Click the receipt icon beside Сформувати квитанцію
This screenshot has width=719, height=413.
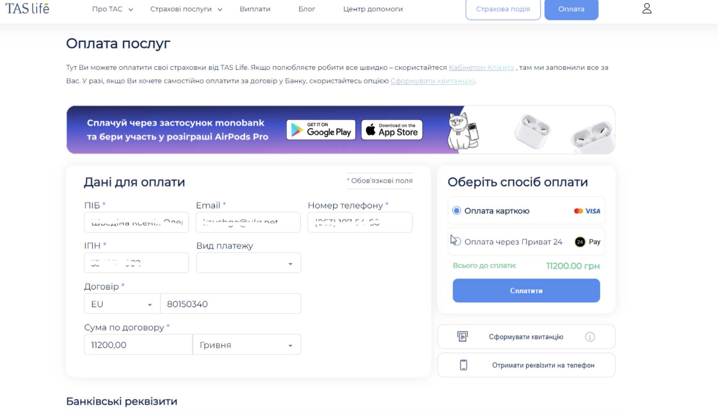tap(462, 337)
